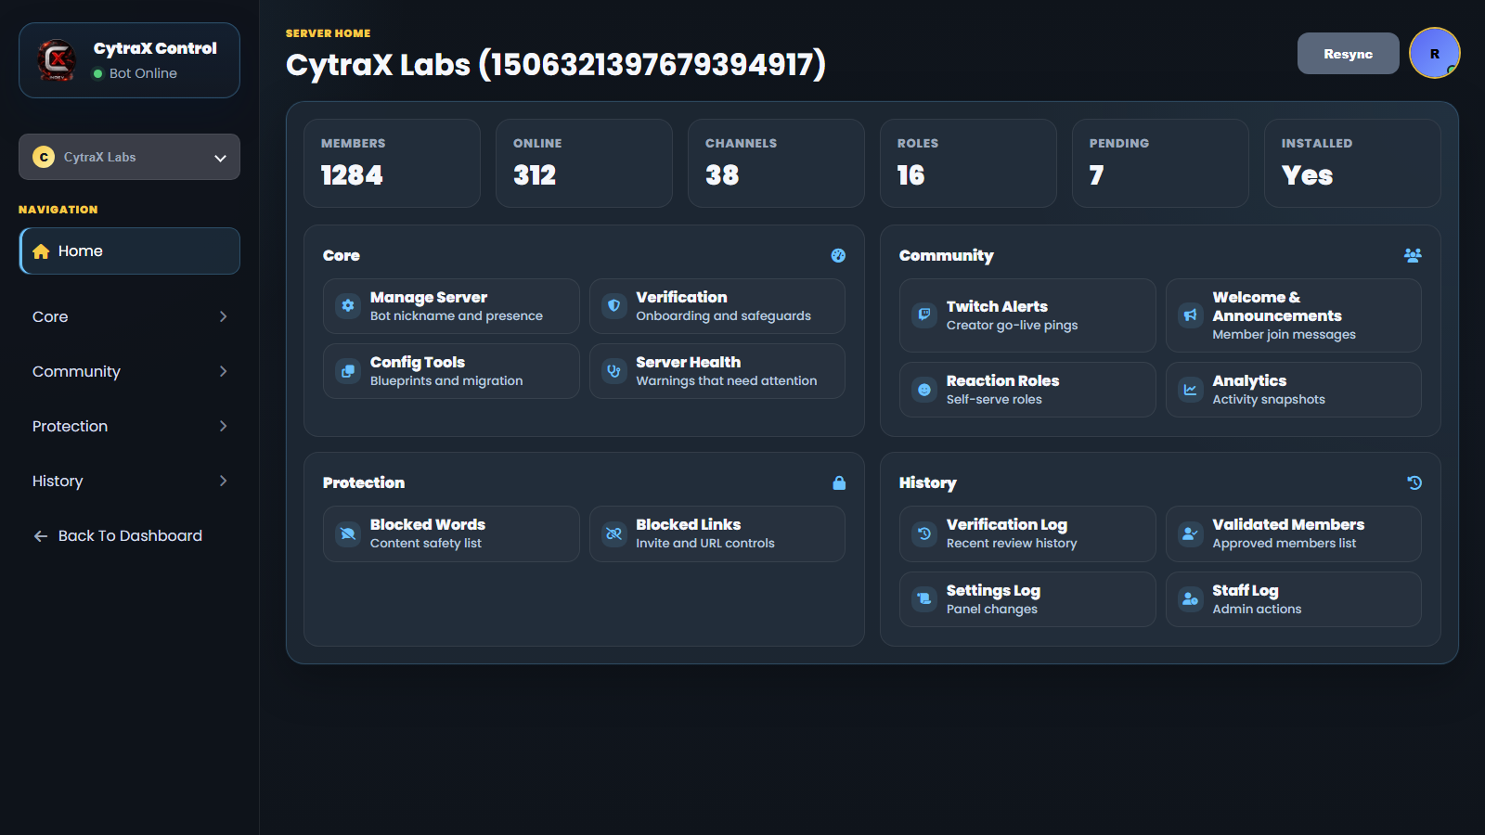This screenshot has width=1485, height=835.
Task: Open the Core navigation item
Action: [129, 316]
